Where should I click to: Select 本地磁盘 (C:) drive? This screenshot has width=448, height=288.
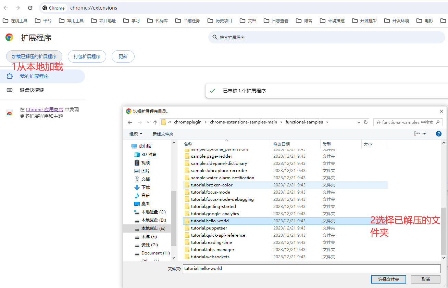pos(150,212)
